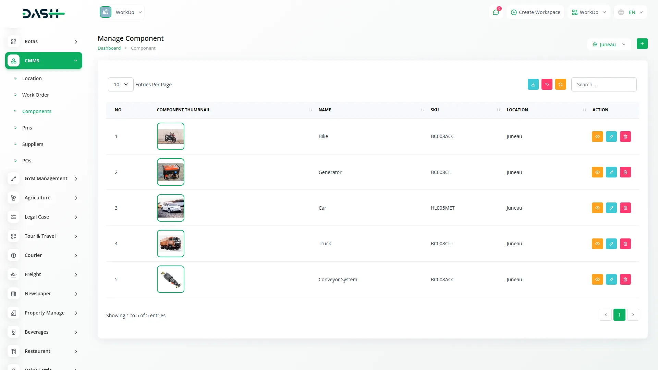
Task: Delete the Truck component using trash icon
Action: (x=625, y=244)
